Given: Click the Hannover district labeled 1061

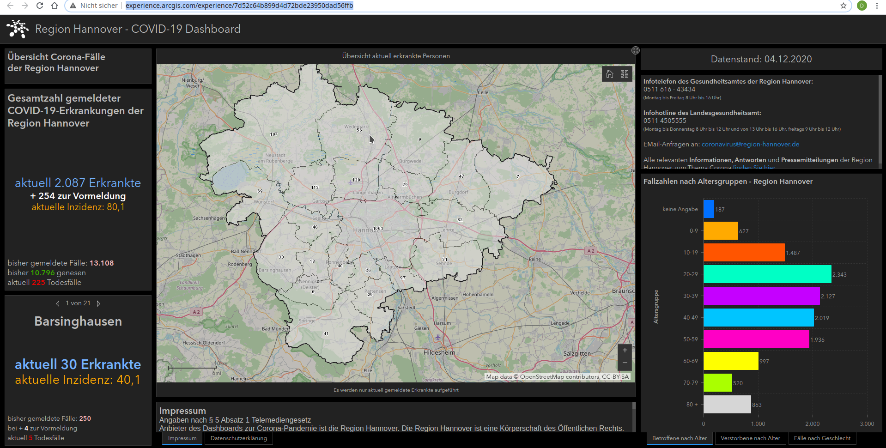Looking at the screenshot, I should click(x=378, y=229).
